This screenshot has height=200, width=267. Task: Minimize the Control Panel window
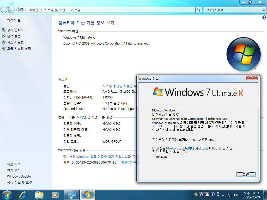tap(243, 2)
